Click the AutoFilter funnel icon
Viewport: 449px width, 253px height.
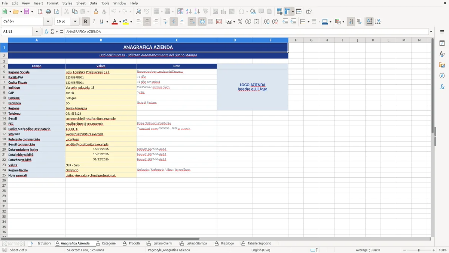point(205,12)
